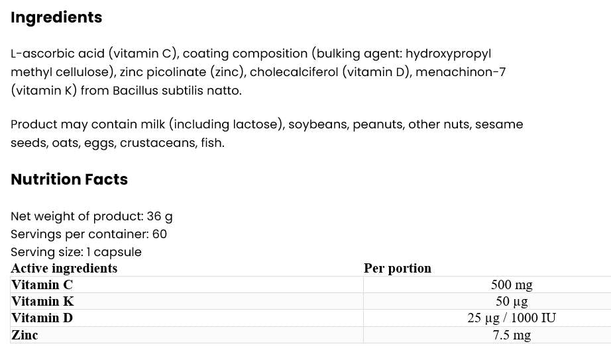
Task: Select the Vitamin D row label
Action: click(42, 318)
